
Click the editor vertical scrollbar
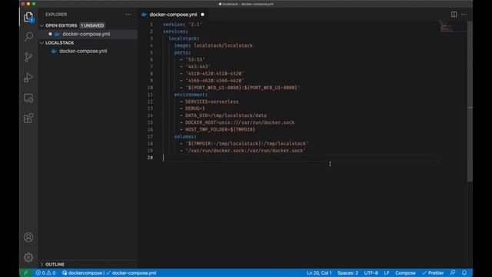click(470, 101)
